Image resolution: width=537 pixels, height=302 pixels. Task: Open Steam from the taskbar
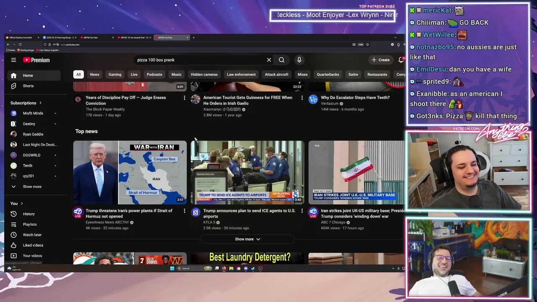[253, 268]
